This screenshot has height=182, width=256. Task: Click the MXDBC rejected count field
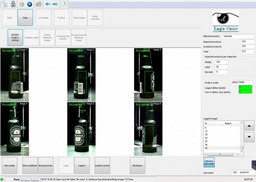[221, 62]
